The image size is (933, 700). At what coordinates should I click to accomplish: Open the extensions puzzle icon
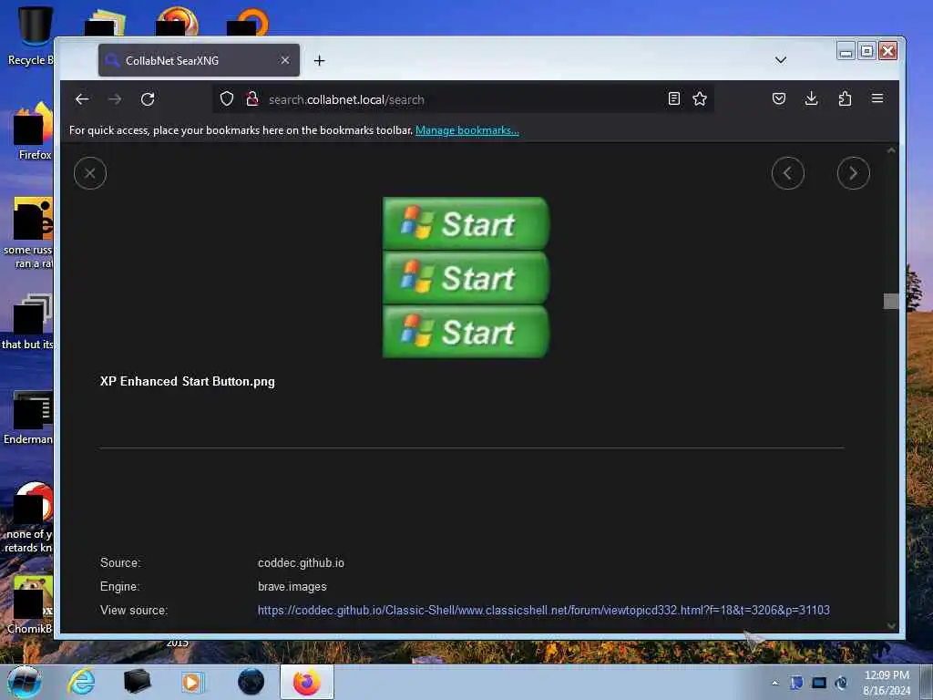click(x=845, y=98)
